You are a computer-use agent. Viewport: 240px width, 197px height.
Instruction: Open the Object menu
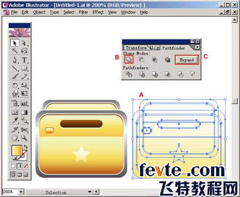(39, 12)
